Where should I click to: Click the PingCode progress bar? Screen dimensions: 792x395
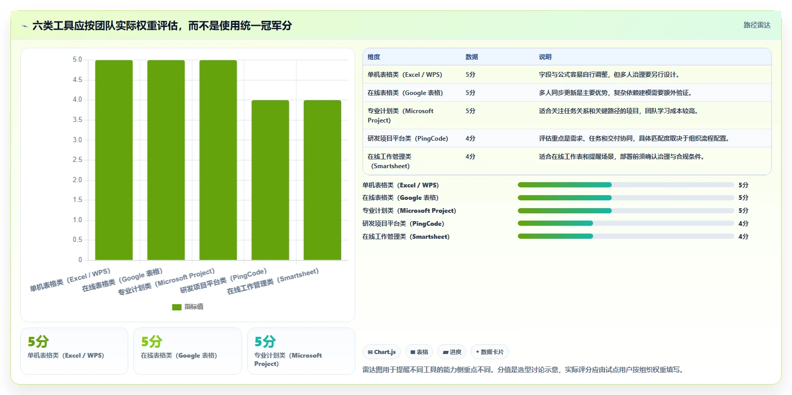pyautogui.click(x=626, y=224)
